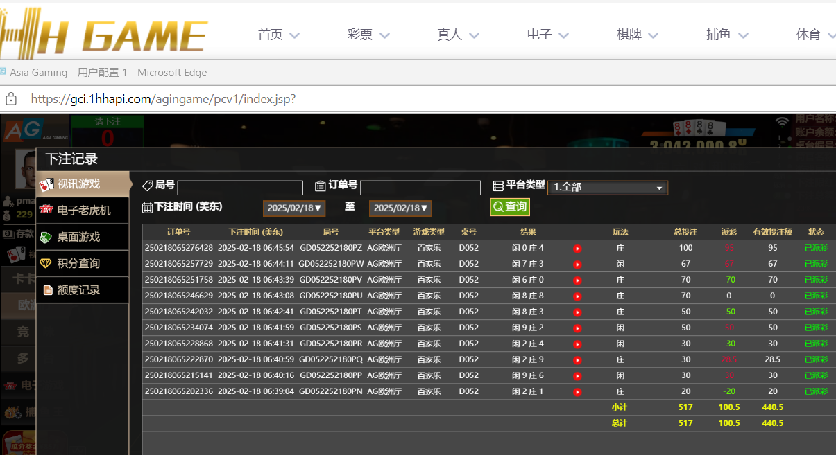The height and width of the screenshot is (455, 836).
Task: Expand the 彩票 navigation menu
Action: [x=368, y=35]
